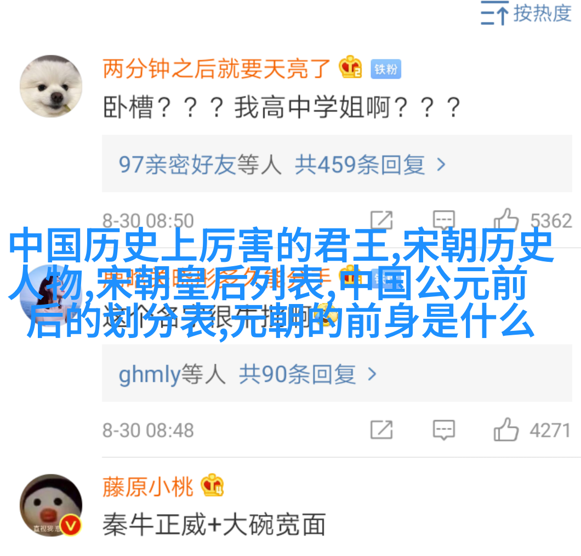Sort comments by 按热度
Screen dimensions: 581x556
[526, 13]
